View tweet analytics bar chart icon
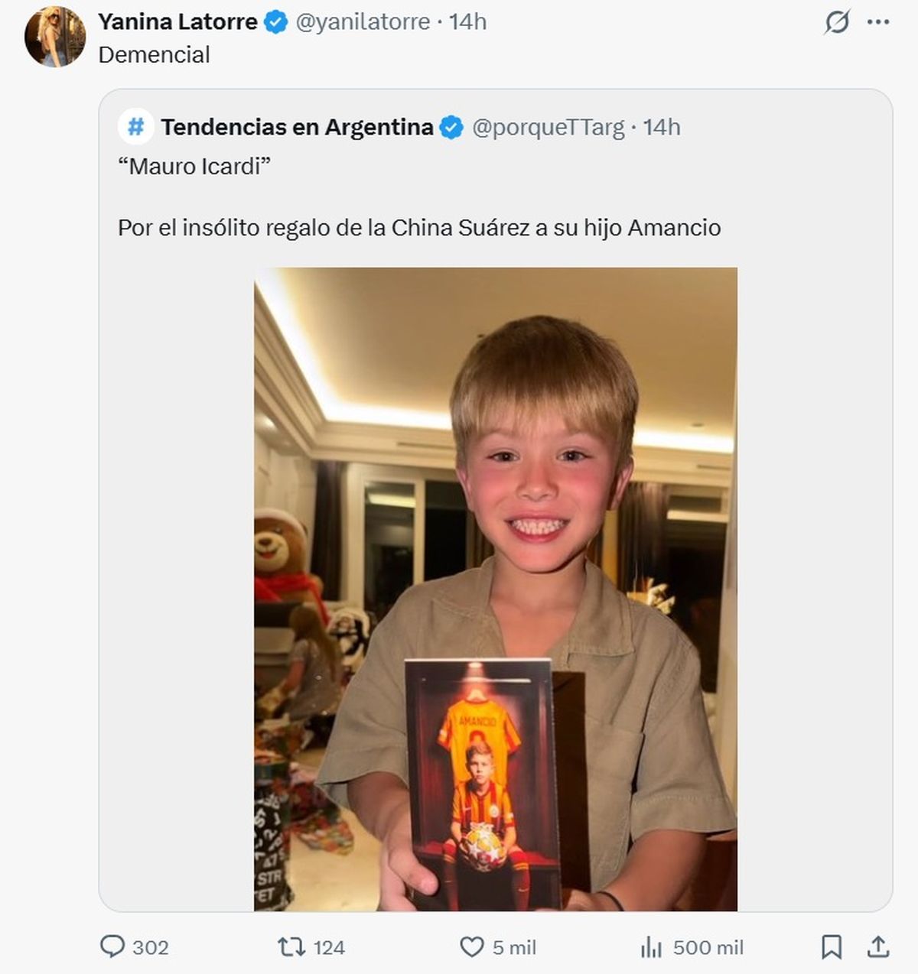The width and height of the screenshot is (918, 974). pyautogui.click(x=651, y=947)
